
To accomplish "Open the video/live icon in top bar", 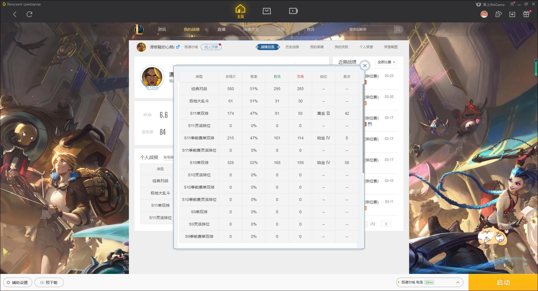I will click(x=293, y=11).
